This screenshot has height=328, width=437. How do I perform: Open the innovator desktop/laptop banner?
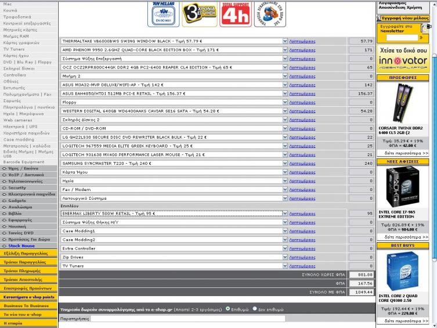click(x=403, y=59)
